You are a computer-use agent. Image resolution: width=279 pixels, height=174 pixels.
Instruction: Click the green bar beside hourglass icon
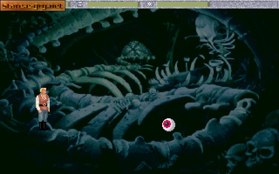point(112,4)
